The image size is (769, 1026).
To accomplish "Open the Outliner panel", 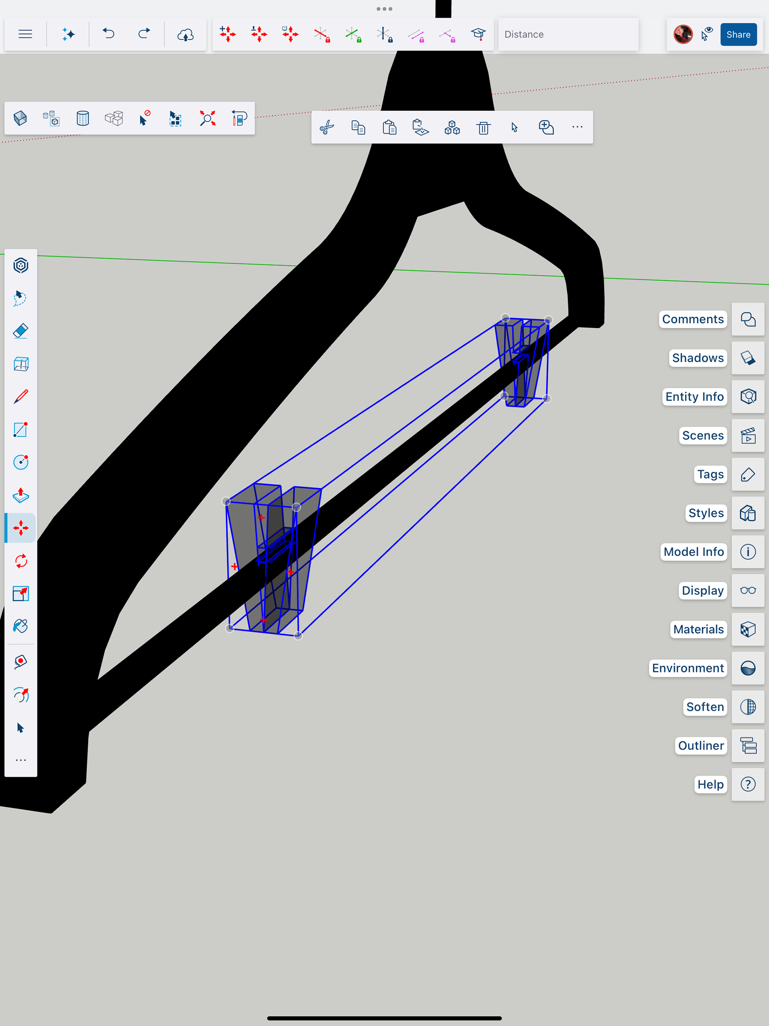I will pyautogui.click(x=748, y=745).
